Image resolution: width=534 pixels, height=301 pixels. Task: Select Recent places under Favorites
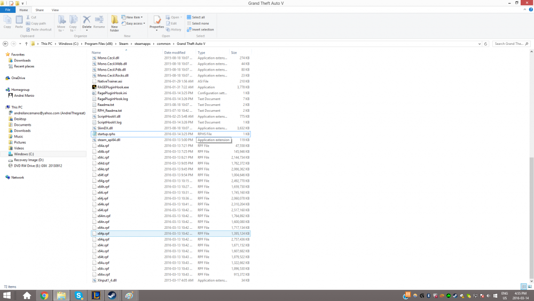(24, 66)
